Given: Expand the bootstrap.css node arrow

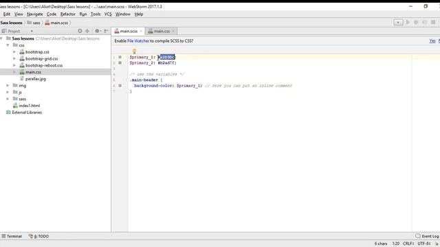Looking at the screenshot, I should 14,52.
